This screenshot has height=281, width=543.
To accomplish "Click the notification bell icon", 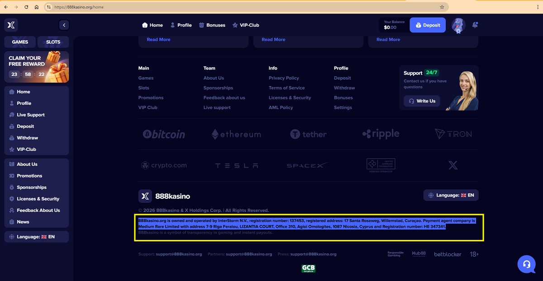I will (x=475, y=25).
